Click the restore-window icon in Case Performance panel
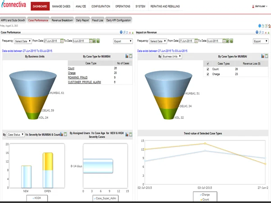The image size is (271, 203). (124, 32)
